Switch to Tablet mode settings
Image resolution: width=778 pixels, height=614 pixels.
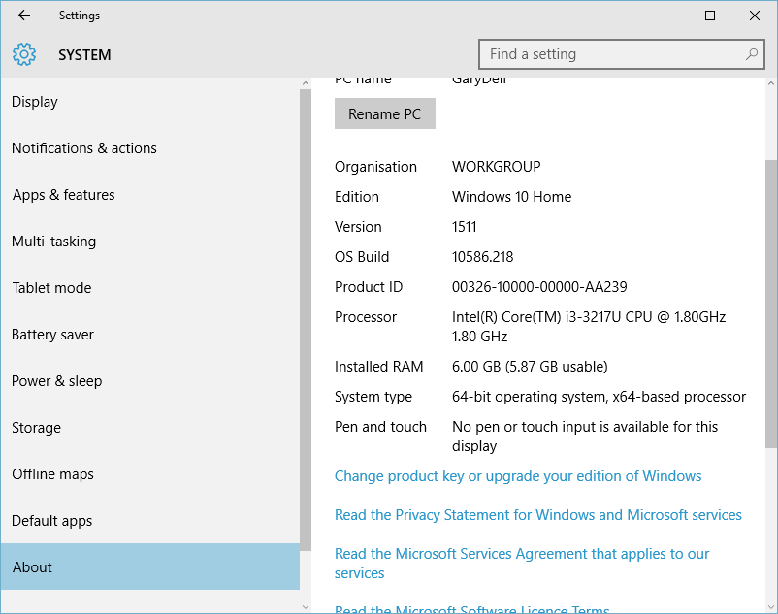pyautogui.click(x=51, y=288)
